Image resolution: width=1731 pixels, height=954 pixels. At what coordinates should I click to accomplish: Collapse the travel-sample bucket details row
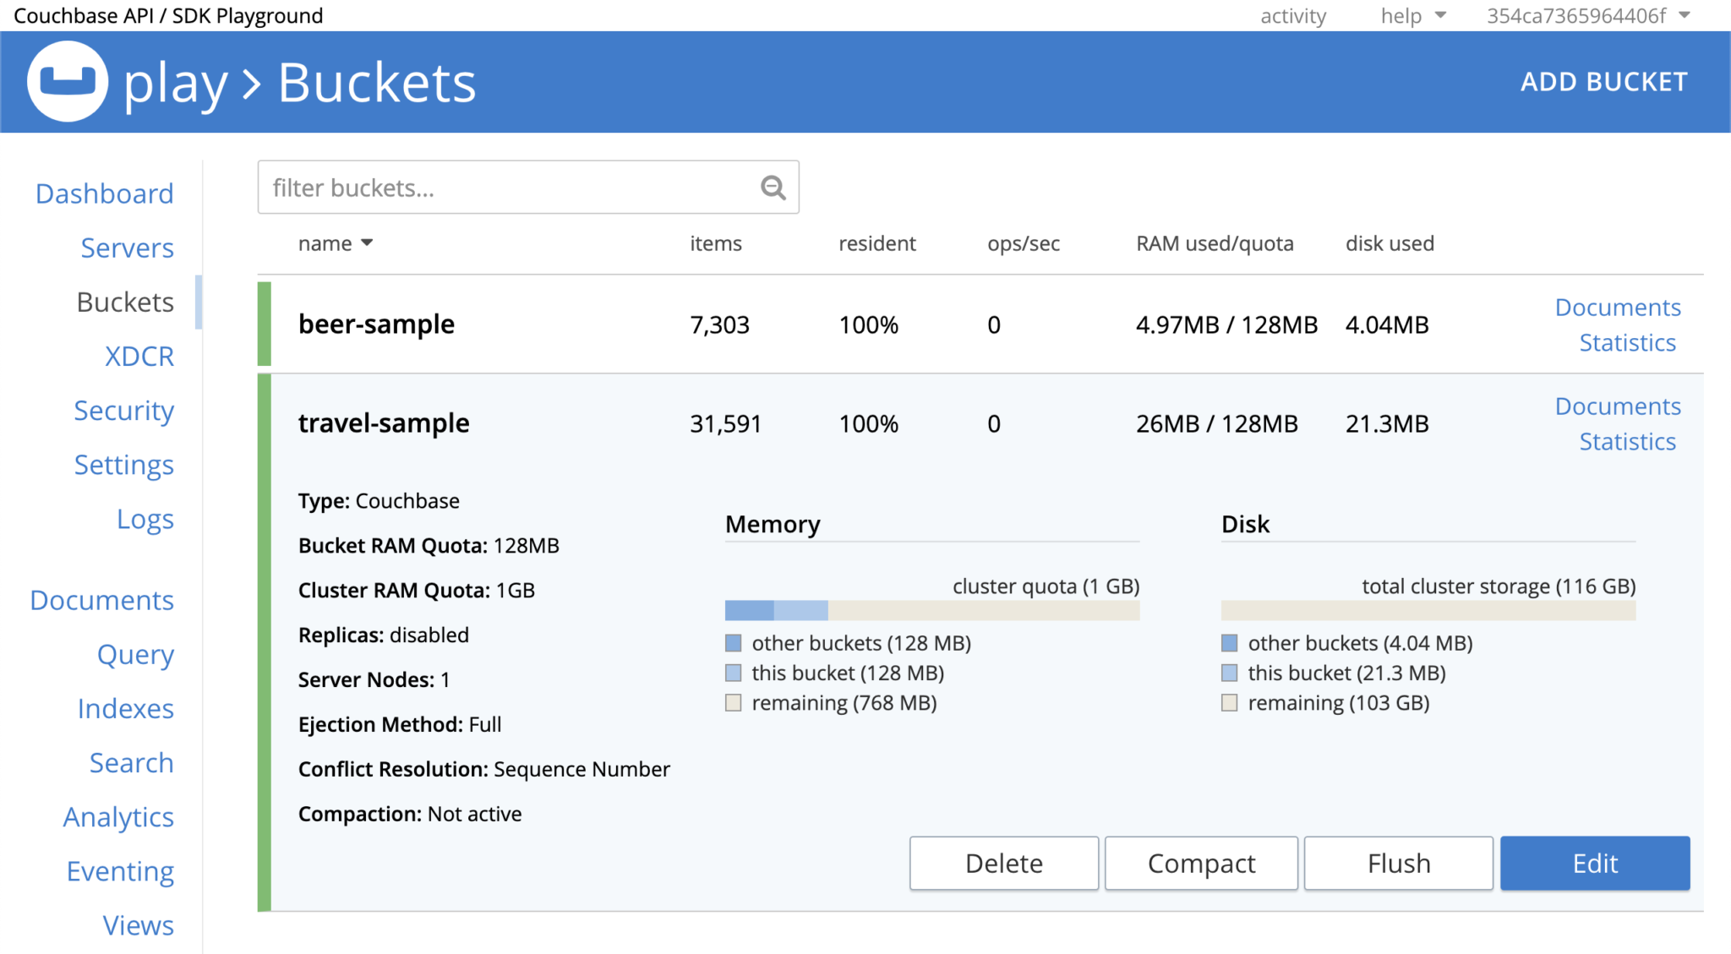click(x=383, y=422)
